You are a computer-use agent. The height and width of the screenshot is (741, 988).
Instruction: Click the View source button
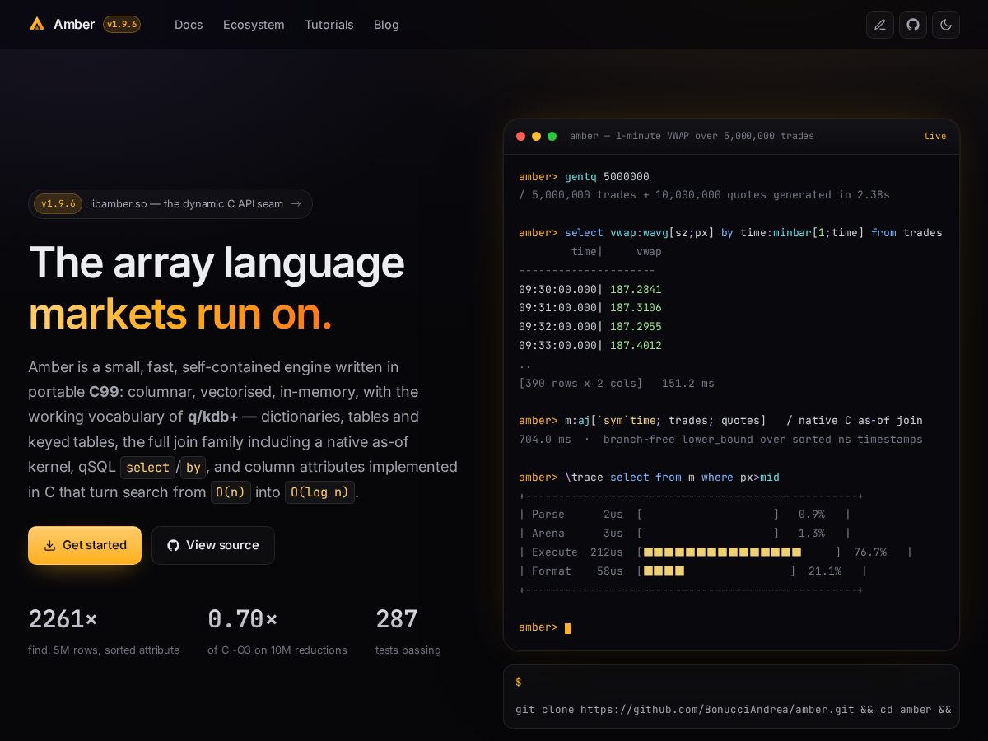point(213,545)
